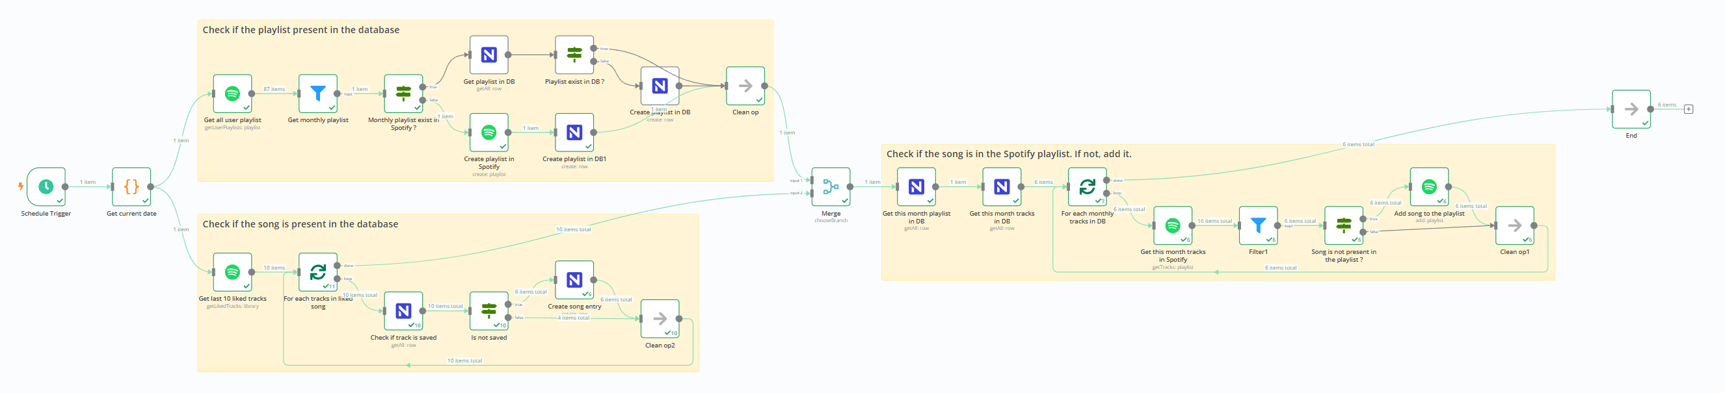Select the Get last 10 liked tracks node
The width and height of the screenshot is (1725, 393).
232,272
